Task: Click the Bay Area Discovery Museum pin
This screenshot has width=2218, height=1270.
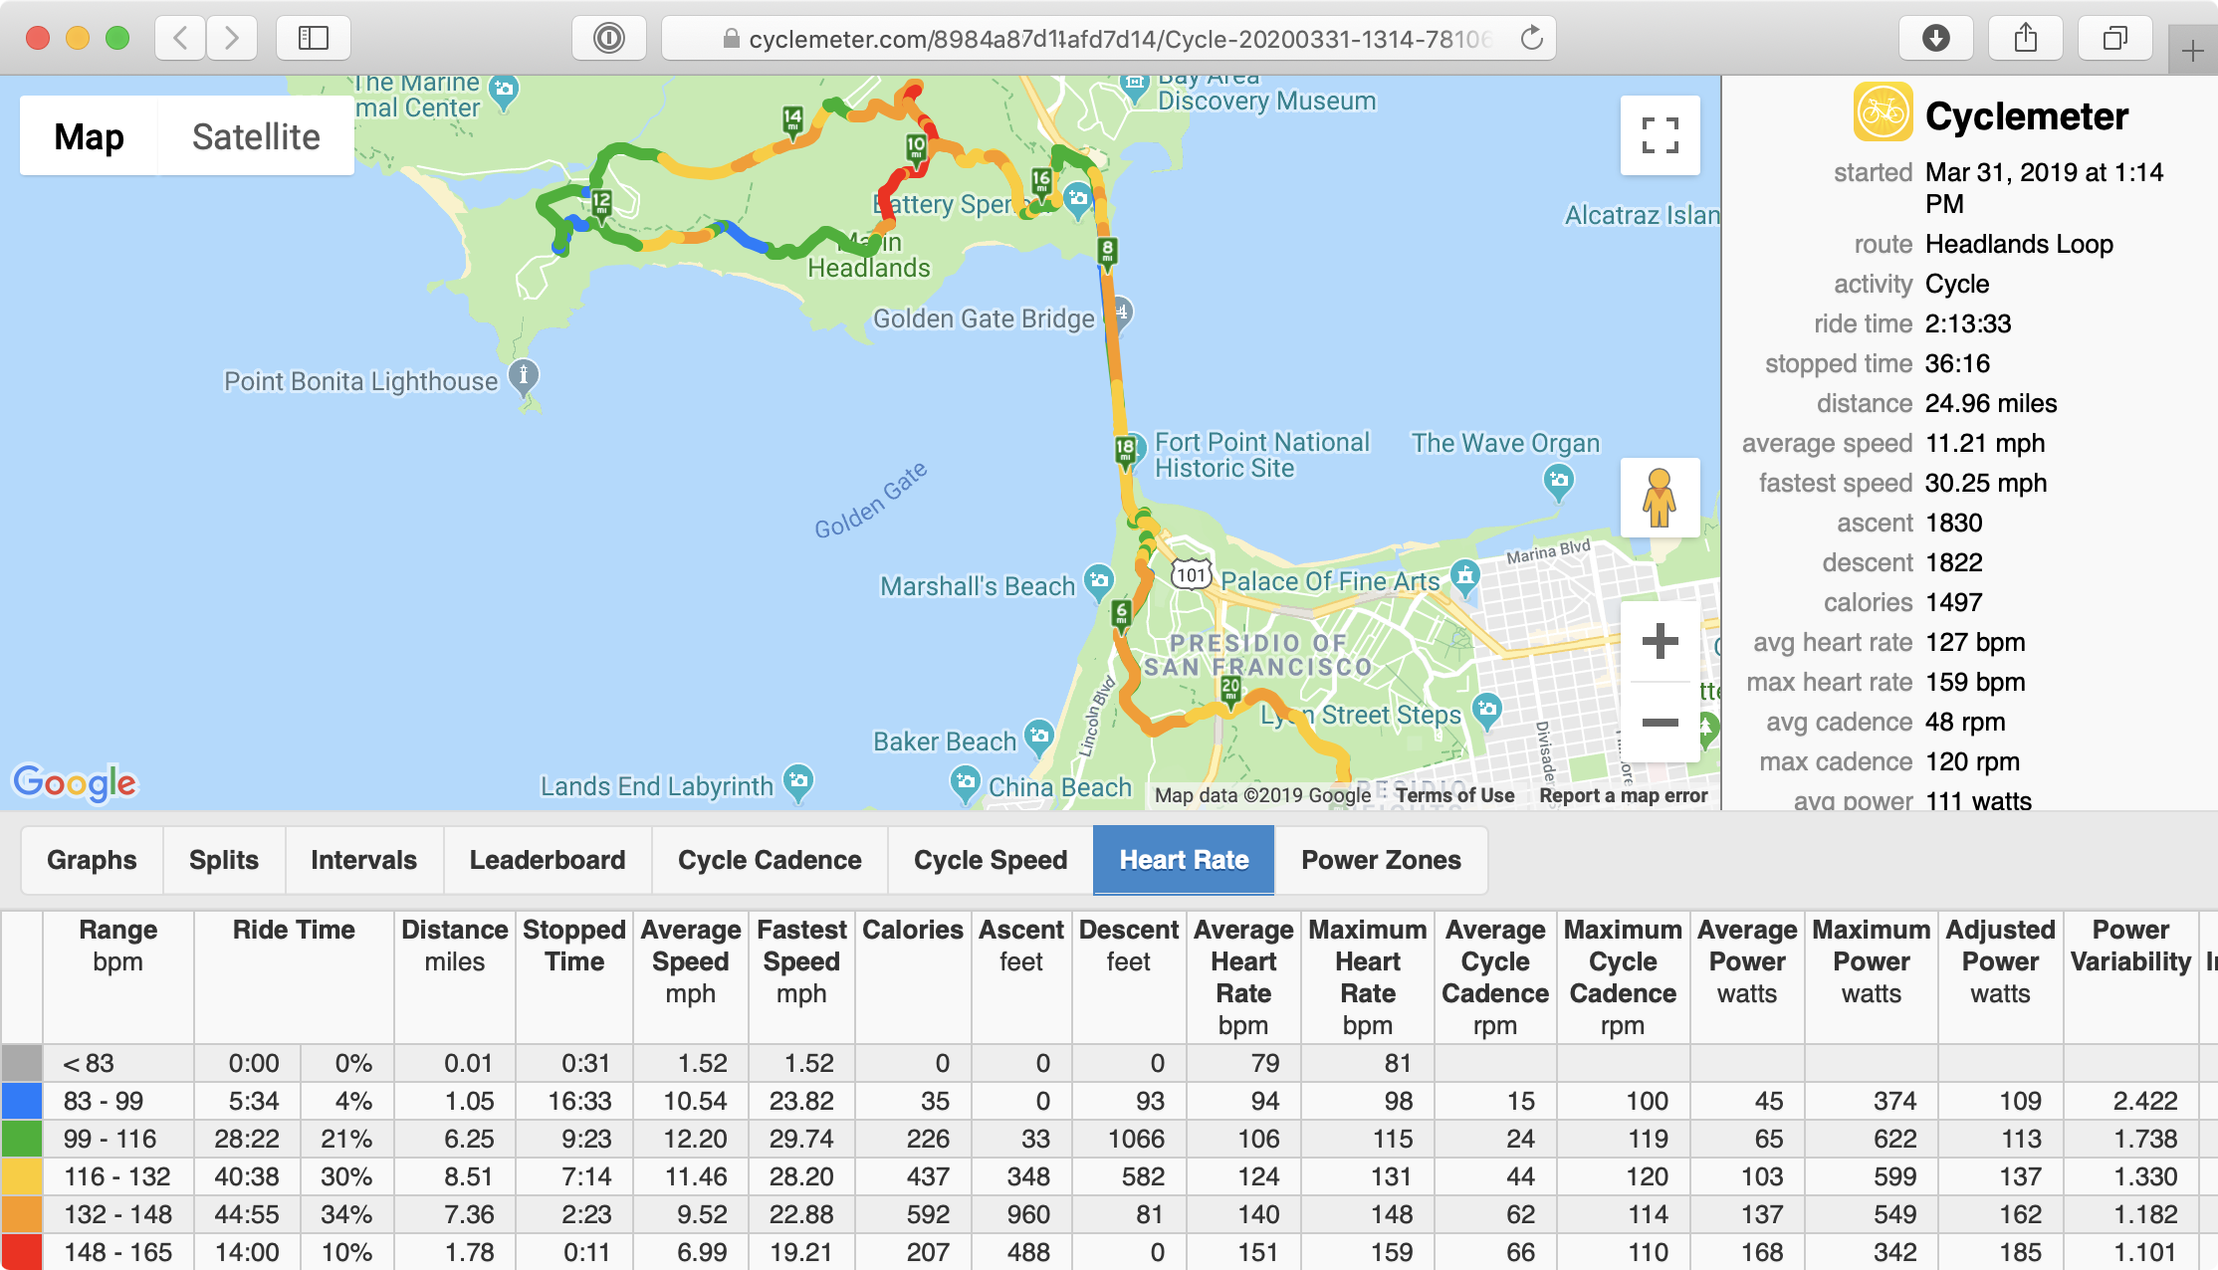Action: pos(1135,88)
